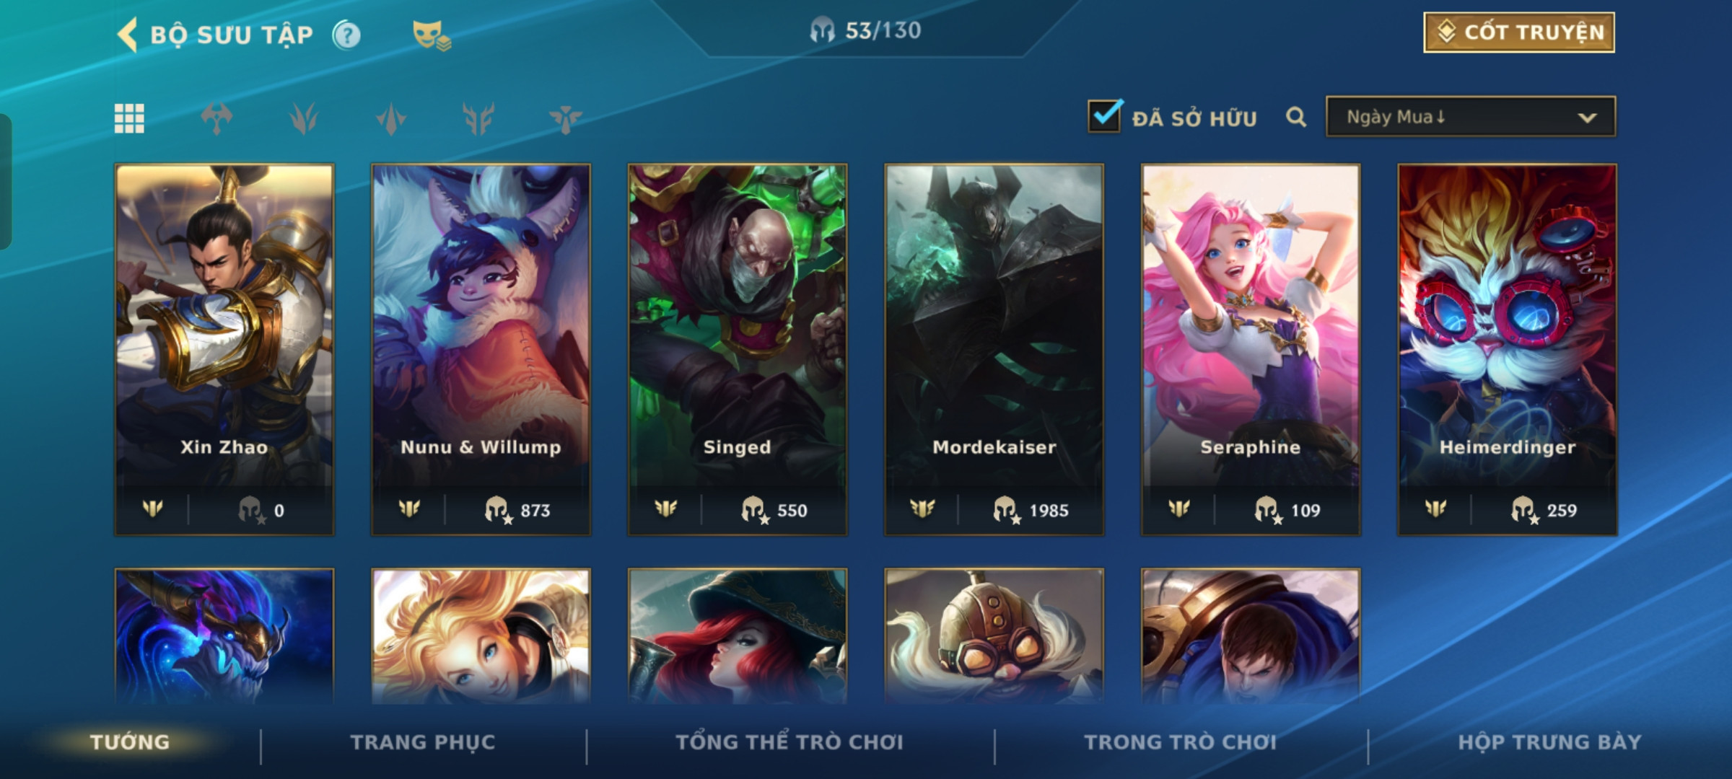Go back using the Bộ Sưu Tập arrow
The height and width of the screenshot is (779, 1732).
128,35
